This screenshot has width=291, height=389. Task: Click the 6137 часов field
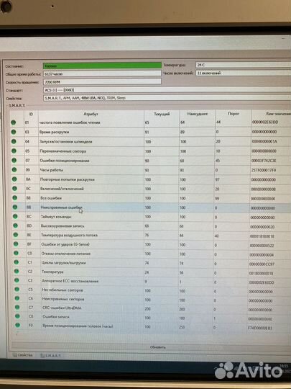(102, 73)
